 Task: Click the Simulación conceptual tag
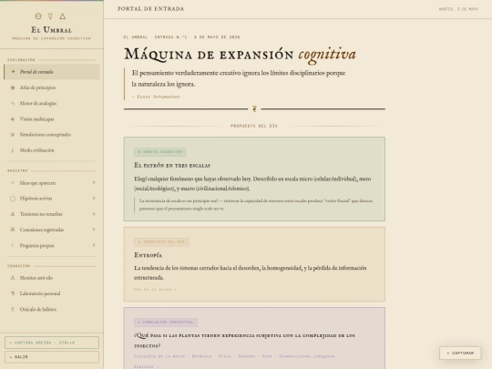pyautogui.click(x=166, y=323)
